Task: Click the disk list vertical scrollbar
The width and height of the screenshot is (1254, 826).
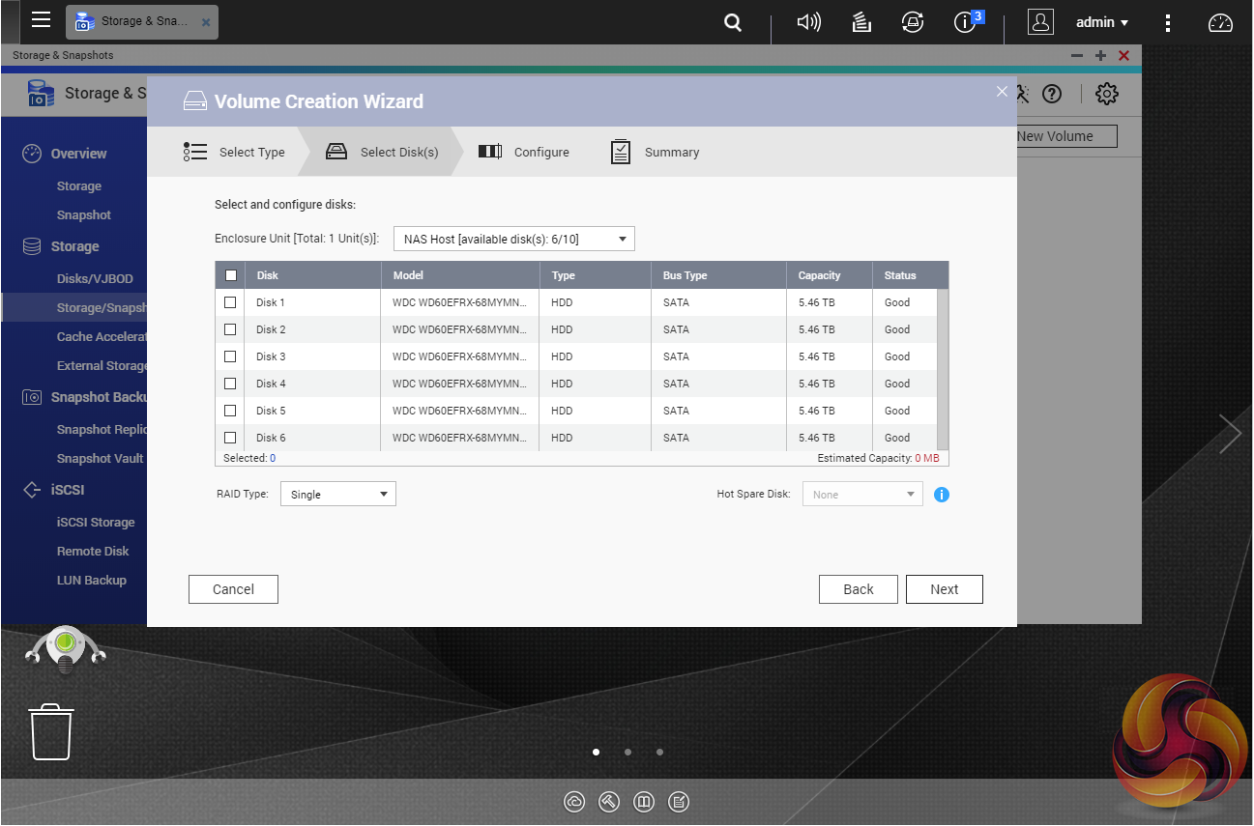Action: point(944,367)
